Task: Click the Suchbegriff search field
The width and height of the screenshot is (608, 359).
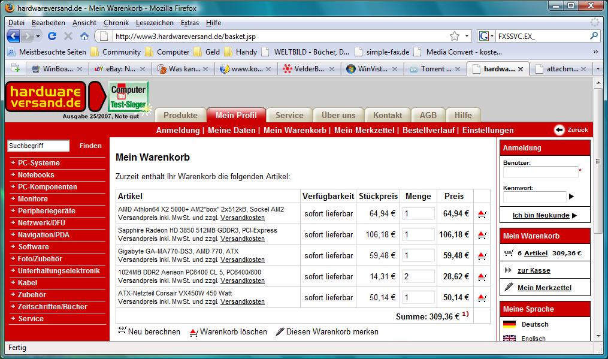Action: (38, 146)
